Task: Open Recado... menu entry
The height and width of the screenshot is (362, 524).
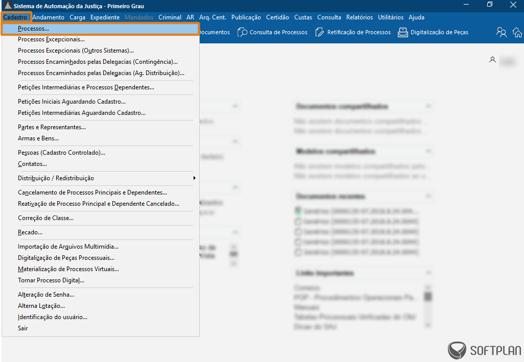Action: pyautogui.click(x=100, y=232)
